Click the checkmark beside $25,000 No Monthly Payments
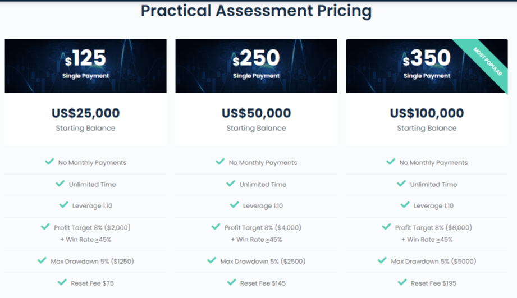This screenshot has height=298, width=517. pos(49,162)
